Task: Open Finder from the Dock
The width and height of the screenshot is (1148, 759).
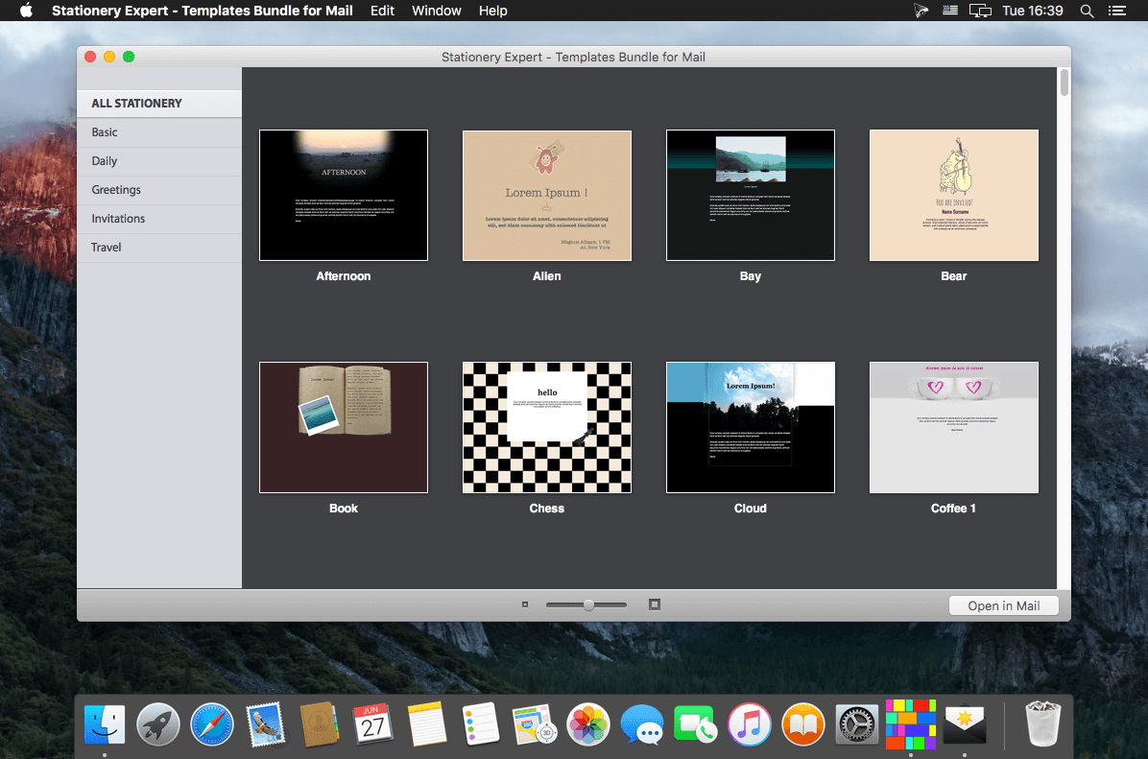Action: [x=105, y=724]
